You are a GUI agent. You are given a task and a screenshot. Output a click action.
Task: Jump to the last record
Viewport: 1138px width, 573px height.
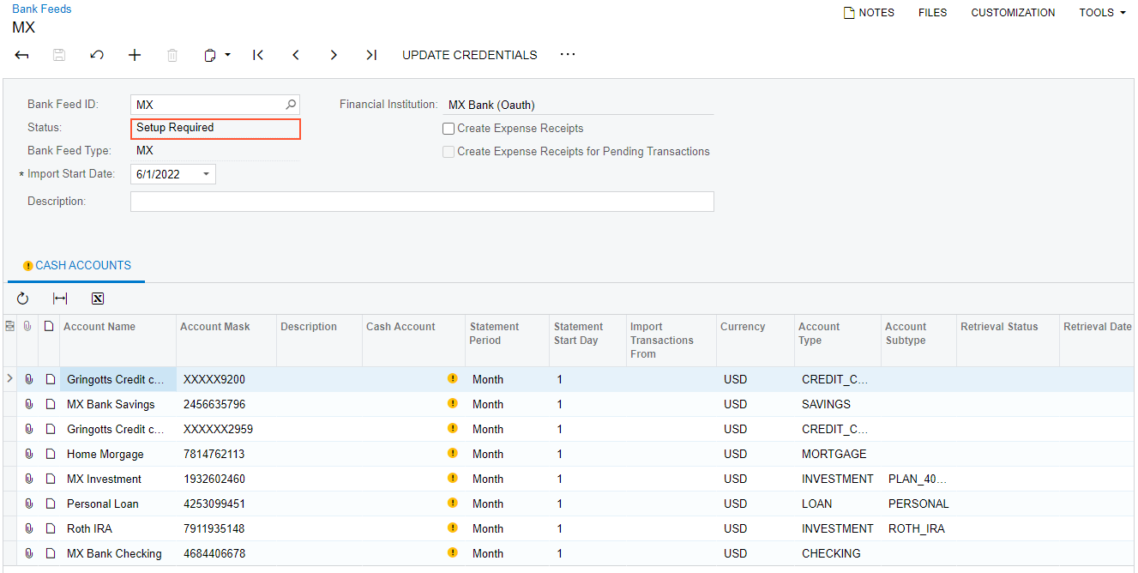coord(370,55)
